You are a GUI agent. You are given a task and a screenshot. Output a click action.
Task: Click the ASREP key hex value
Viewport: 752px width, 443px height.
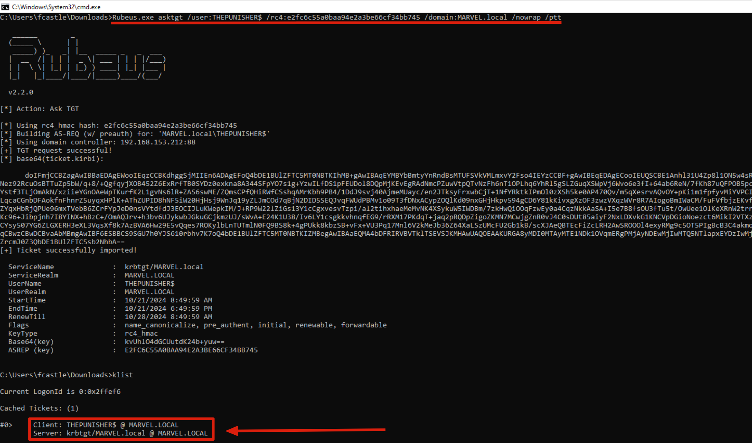coord(191,350)
